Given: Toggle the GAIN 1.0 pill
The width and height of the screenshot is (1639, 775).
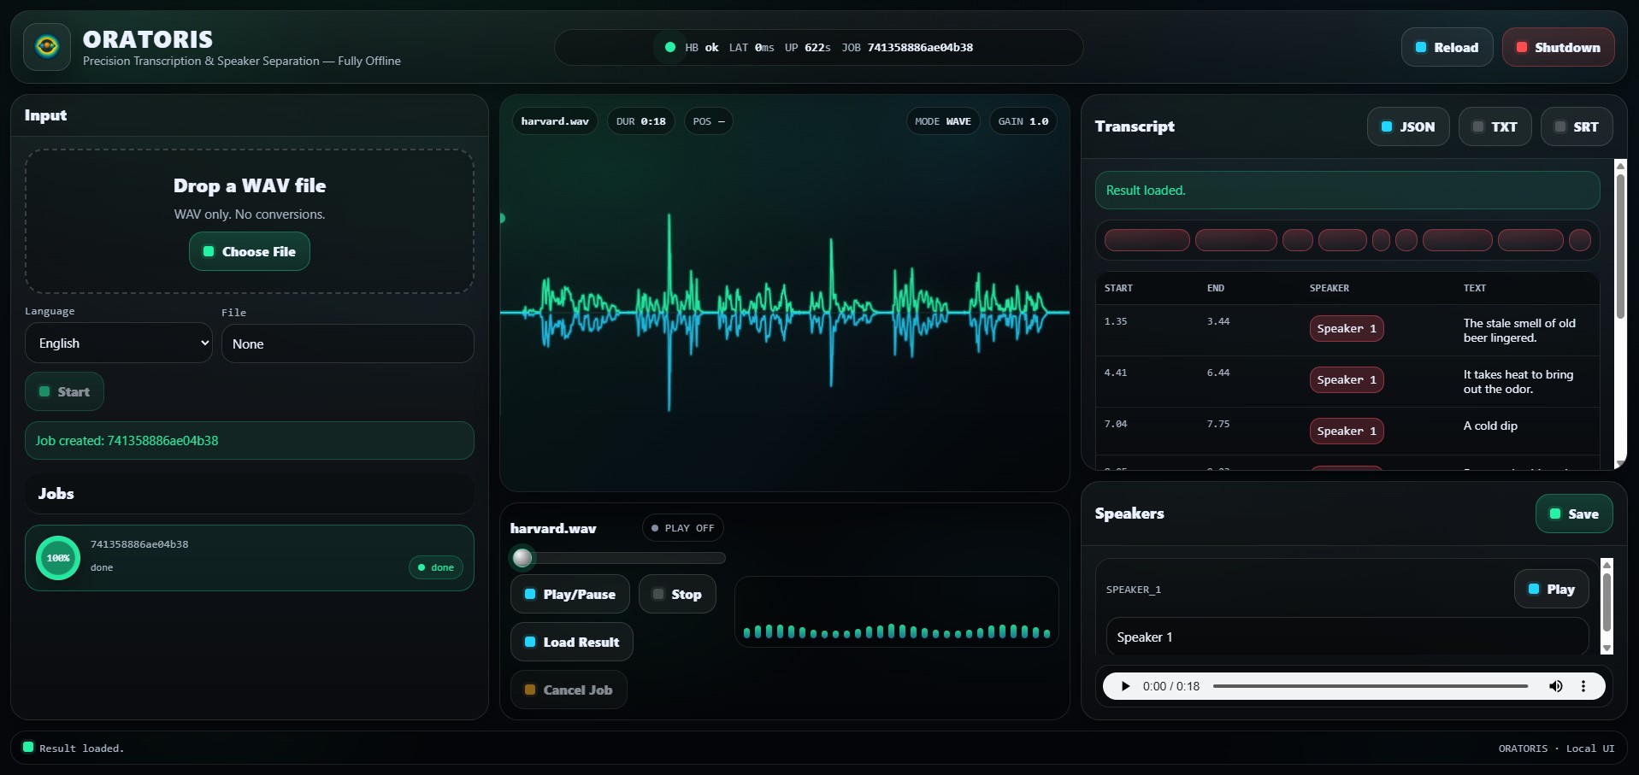Looking at the screenshot, I should (x=1023, y=121).
